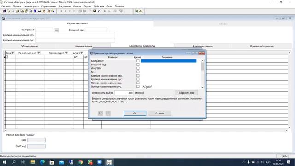This screenshot has height=166, width=295.
Task: Click Сбросить все button
Action: tap(186, 93)
